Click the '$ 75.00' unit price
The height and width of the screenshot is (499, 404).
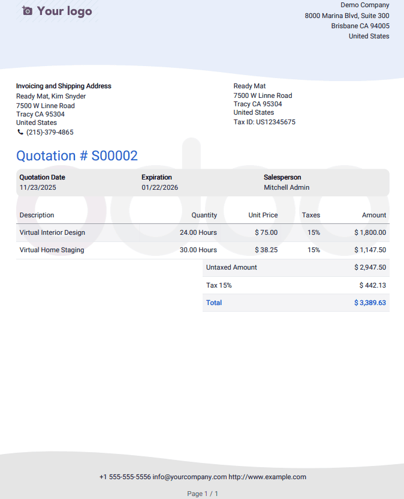pos(266,232)
